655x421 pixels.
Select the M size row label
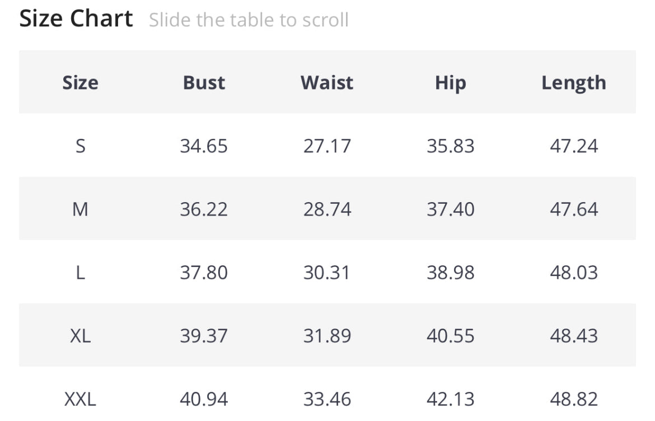80,209
